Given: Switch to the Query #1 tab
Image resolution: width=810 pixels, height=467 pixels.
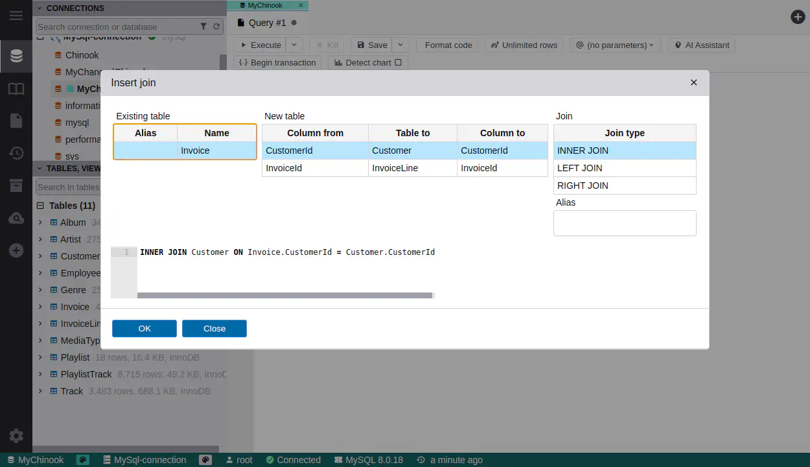Looking at the screenshot, I should point(266,23).
